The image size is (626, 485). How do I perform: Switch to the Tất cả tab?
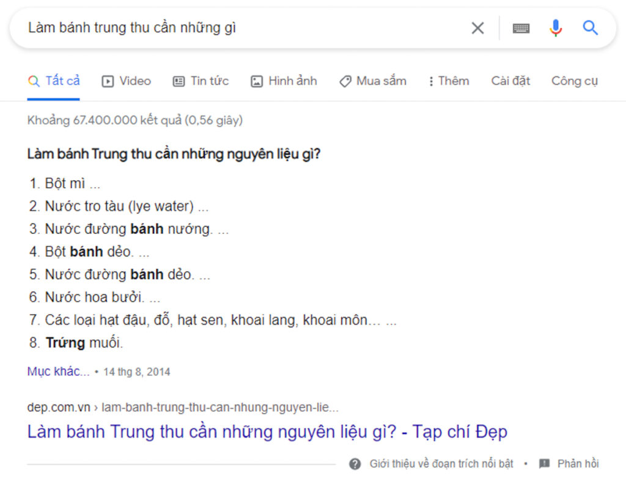coord(54,80)
